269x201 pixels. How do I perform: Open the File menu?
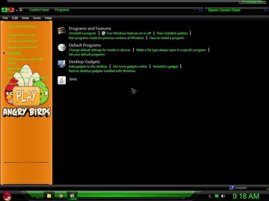tap(5, 18)
